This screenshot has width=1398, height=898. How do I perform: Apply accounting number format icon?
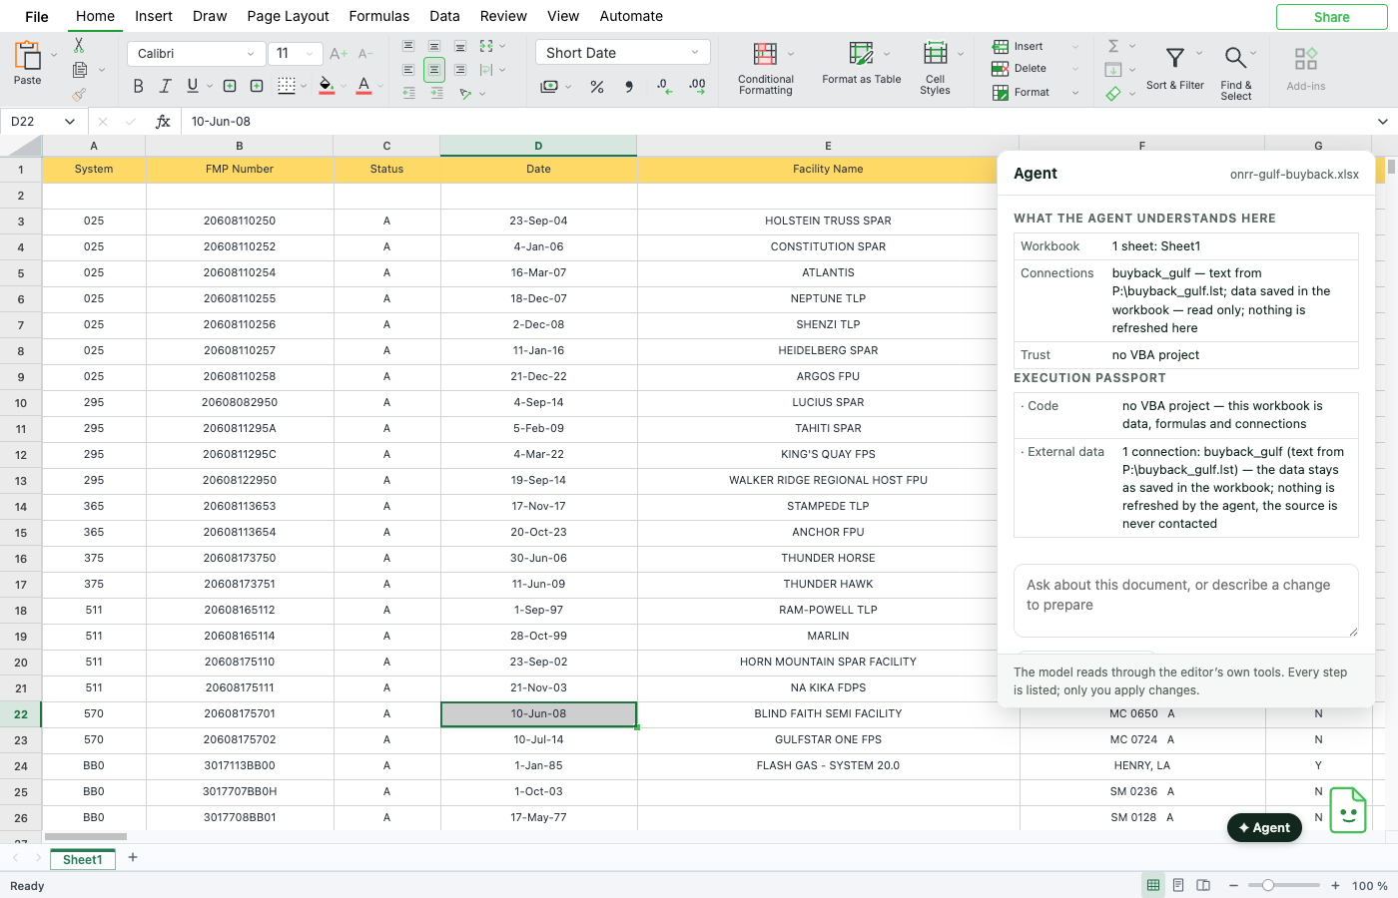coord(549,87)
